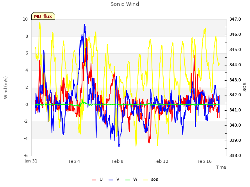This screenshot has height=187, width=250.
Task: Select the V legend label
Action: [x=118, y=179]
